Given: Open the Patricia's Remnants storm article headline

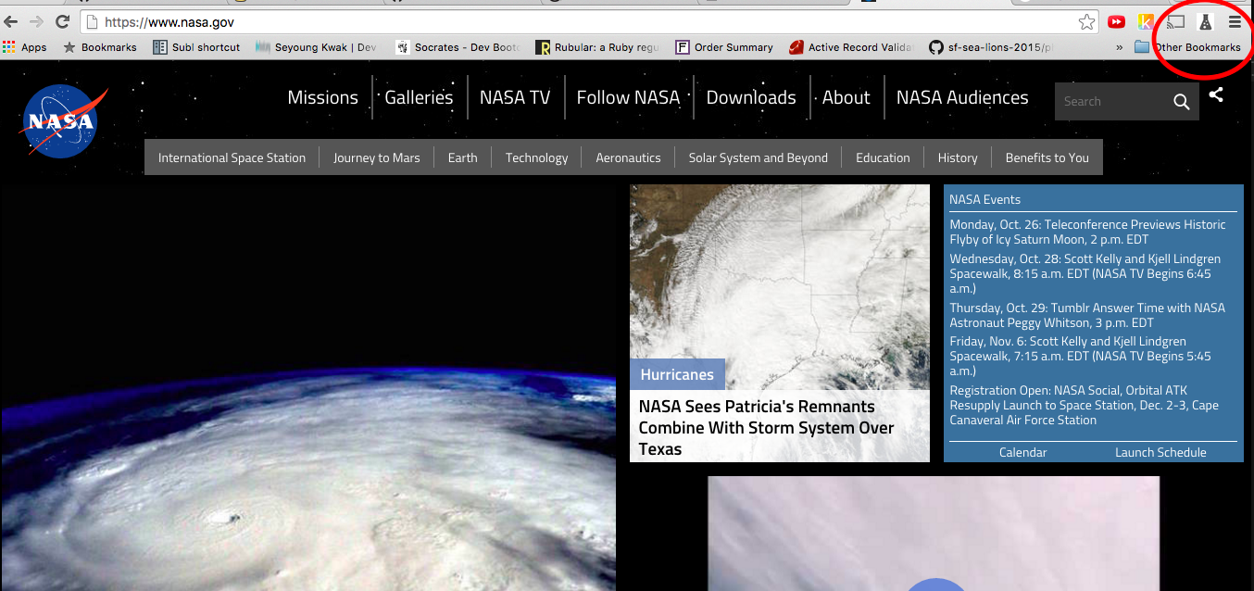Looking at the screenshot, I should click(x=766, y=428).
